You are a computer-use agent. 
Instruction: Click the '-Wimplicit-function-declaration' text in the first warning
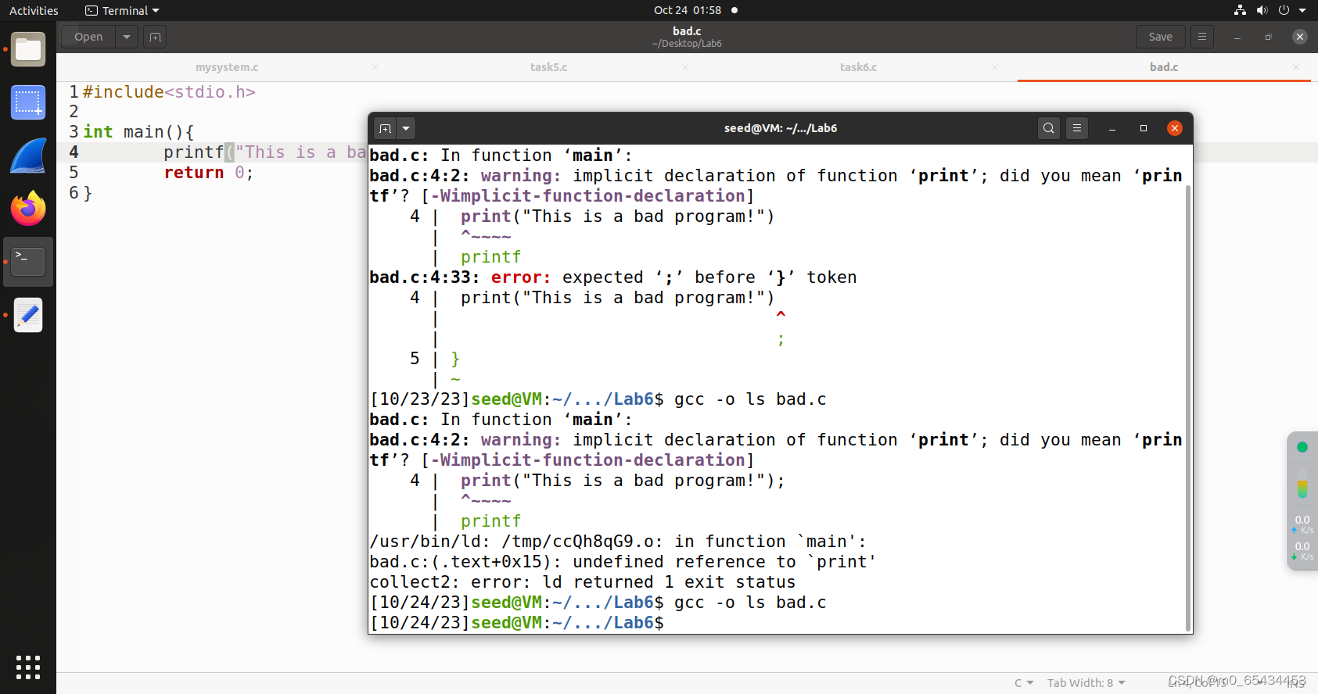pyautogui.click(x=587, y=196)
